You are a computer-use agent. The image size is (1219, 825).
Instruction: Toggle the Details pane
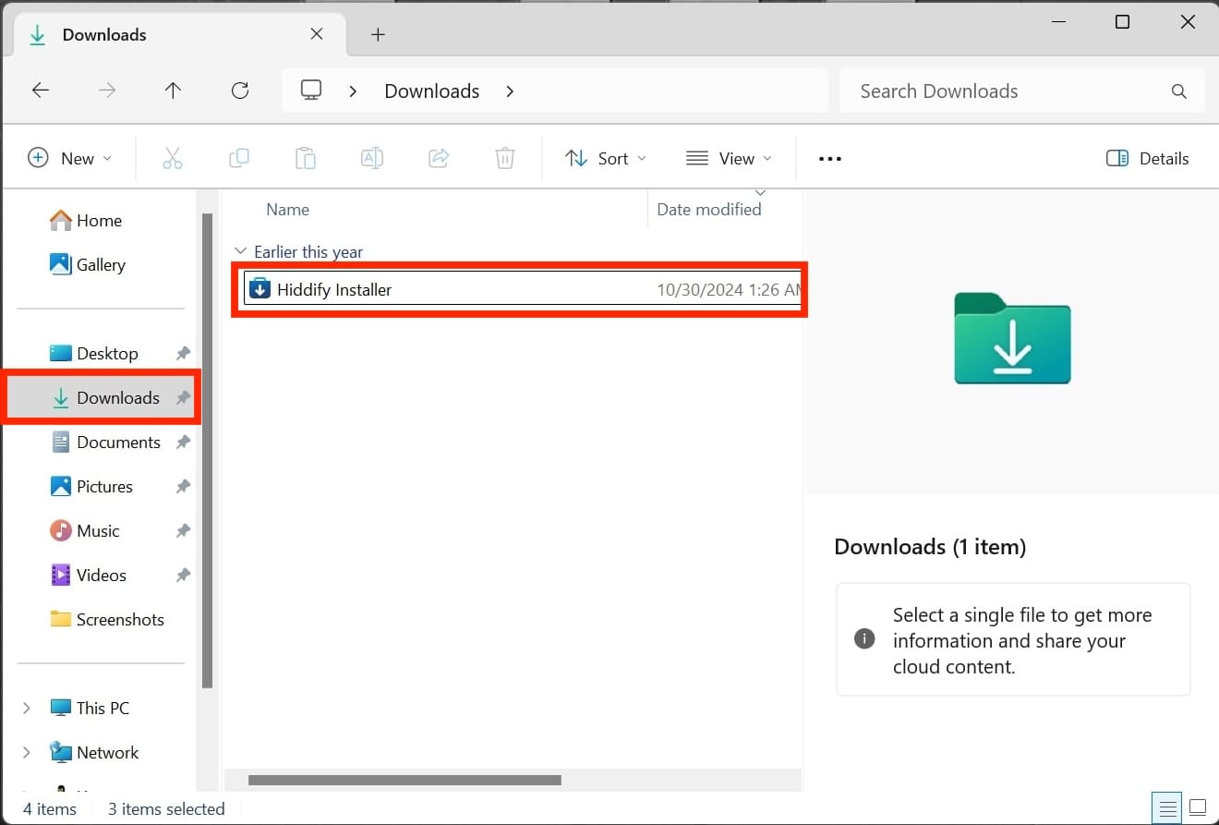click(x=1147, y=158)
